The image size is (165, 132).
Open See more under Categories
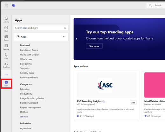(24, 117)
